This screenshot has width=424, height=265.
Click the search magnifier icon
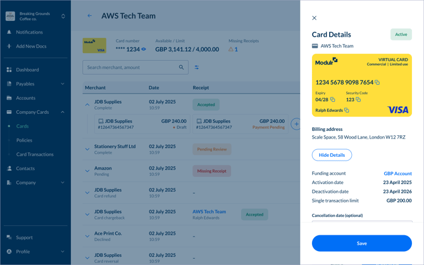[x=181, y=67]
